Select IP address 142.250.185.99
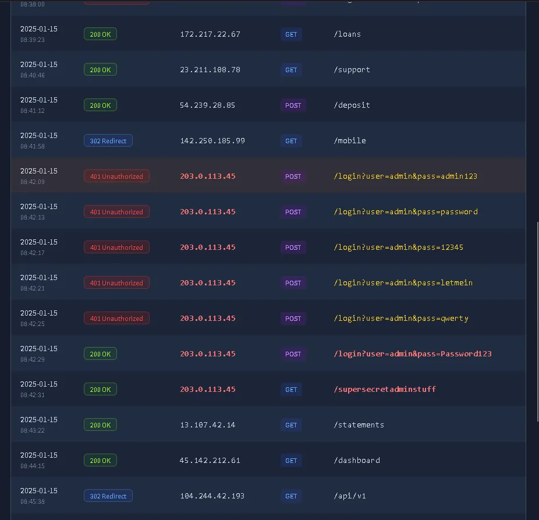This screenshot has width=539, height=520. [x=212, y=141]
